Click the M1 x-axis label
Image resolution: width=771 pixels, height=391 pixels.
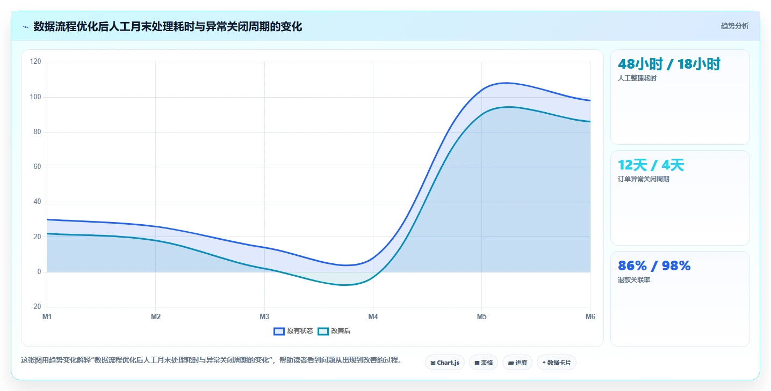click(47, 317)
